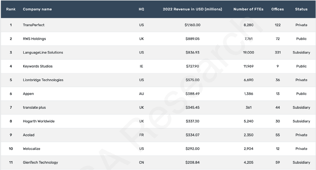Click Public status in Appen row

[301, 94]
